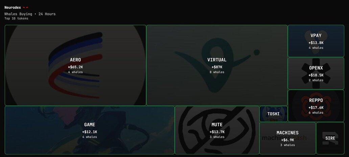Click the REPPO +$17.6K amount
Screen dimensions: 349x157
click(x=316, y=107)
